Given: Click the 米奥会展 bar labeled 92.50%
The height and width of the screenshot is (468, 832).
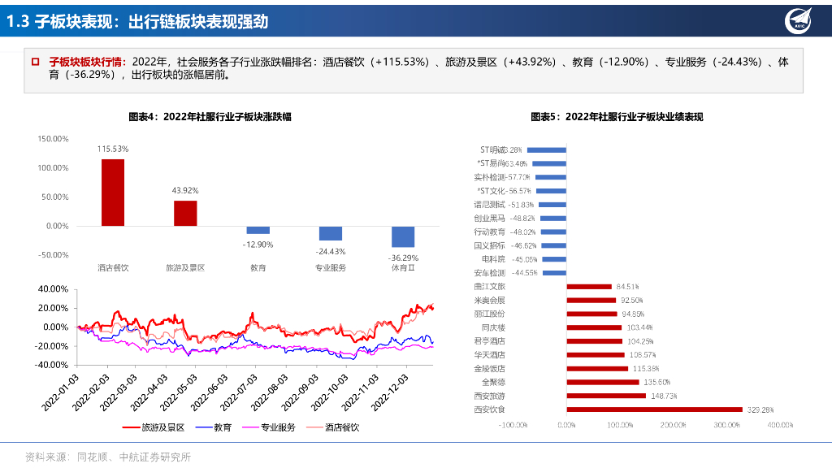Looking at the screenshot, I should click(591, 301).
